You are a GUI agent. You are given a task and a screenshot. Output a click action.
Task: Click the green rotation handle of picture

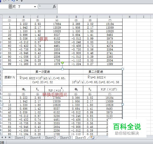(x=62, y=63)
